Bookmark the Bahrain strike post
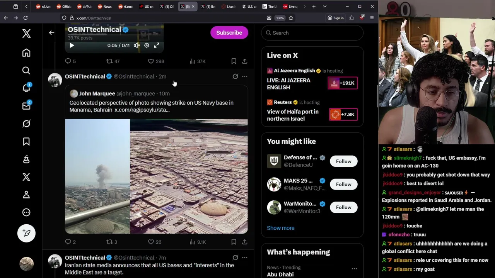This screenshot has height=278, width=495. (x=234, y=242)
